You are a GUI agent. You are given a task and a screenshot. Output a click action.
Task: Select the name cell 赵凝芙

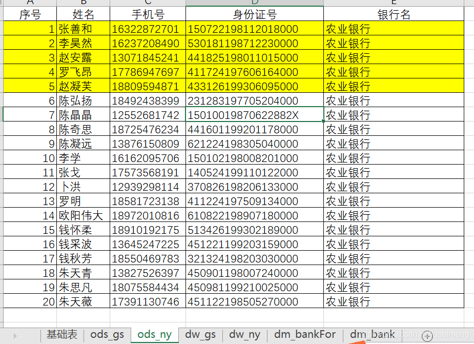[x=83, y=86]
